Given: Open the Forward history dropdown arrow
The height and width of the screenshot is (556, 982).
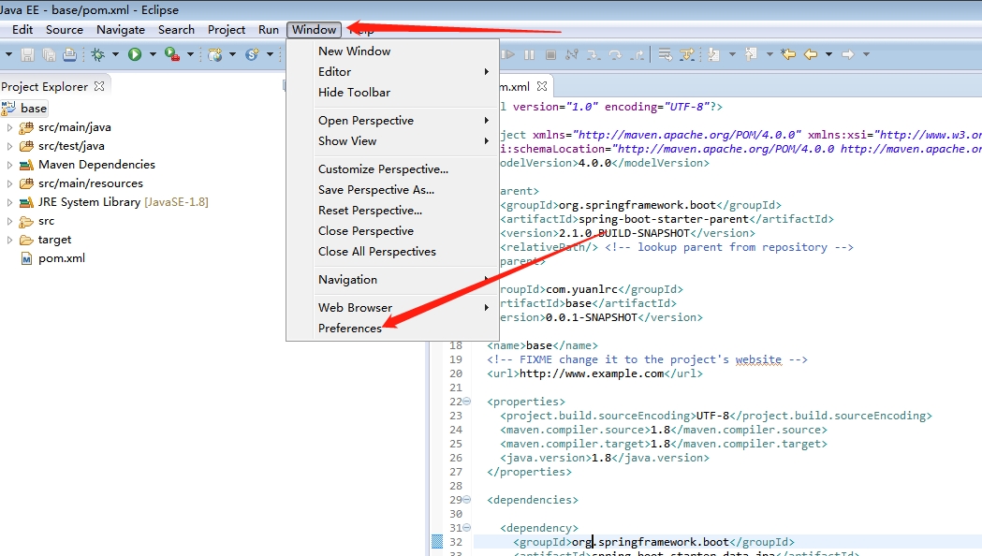Looking at the screenshot, I should [x=866, y=54].
